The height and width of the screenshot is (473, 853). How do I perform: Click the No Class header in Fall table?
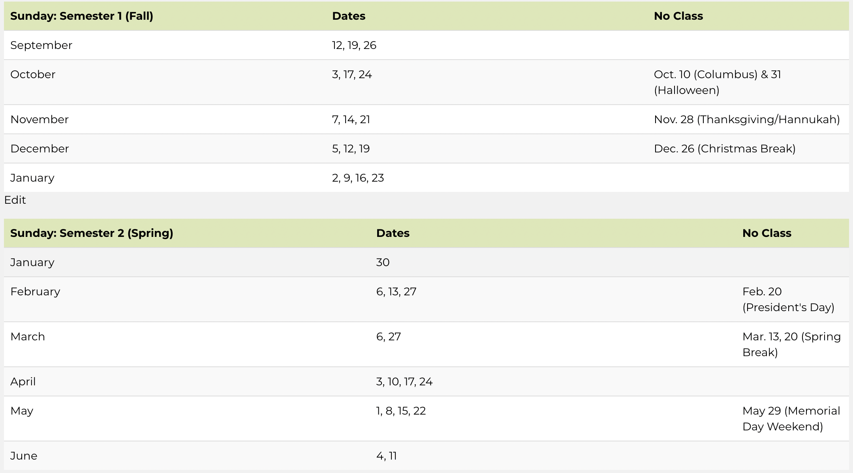[x=678, y=16]
